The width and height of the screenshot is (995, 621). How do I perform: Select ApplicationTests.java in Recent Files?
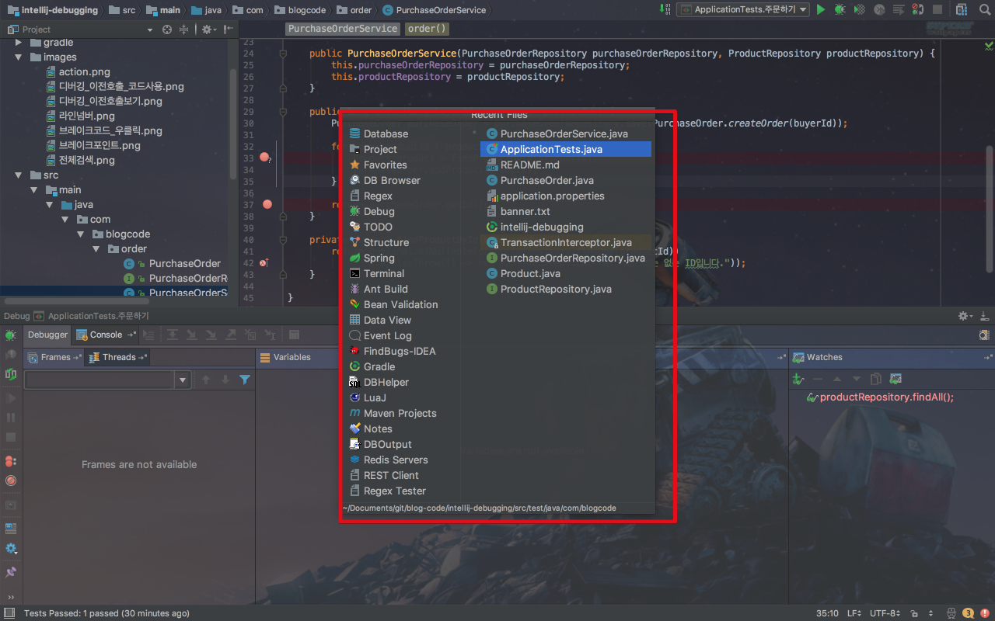(x=566, y=149)
